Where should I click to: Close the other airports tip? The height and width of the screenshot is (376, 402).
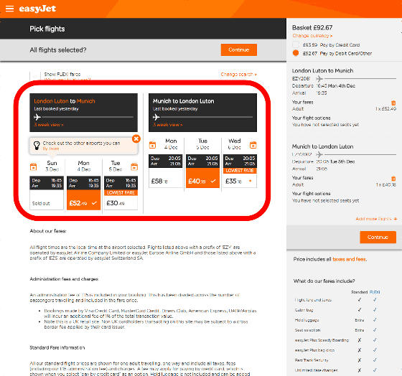136,139
